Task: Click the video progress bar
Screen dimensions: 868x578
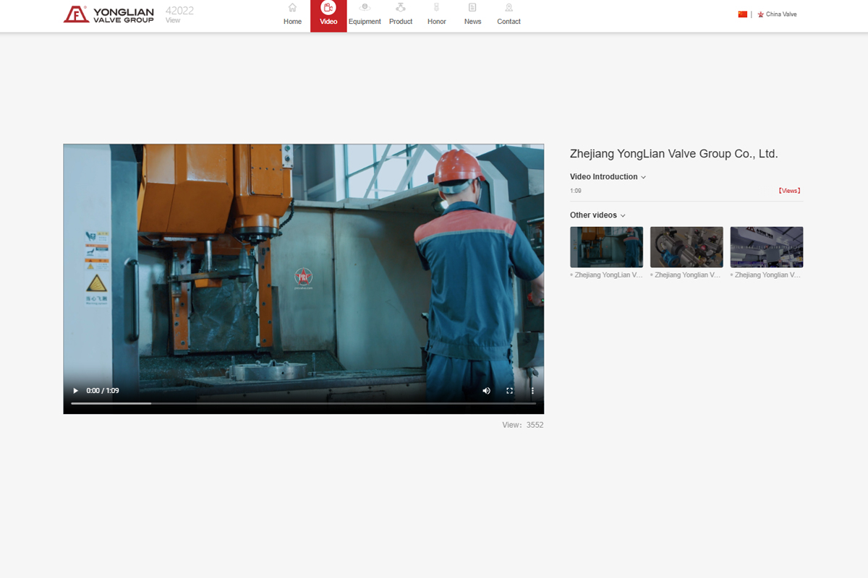Action: 304,403
